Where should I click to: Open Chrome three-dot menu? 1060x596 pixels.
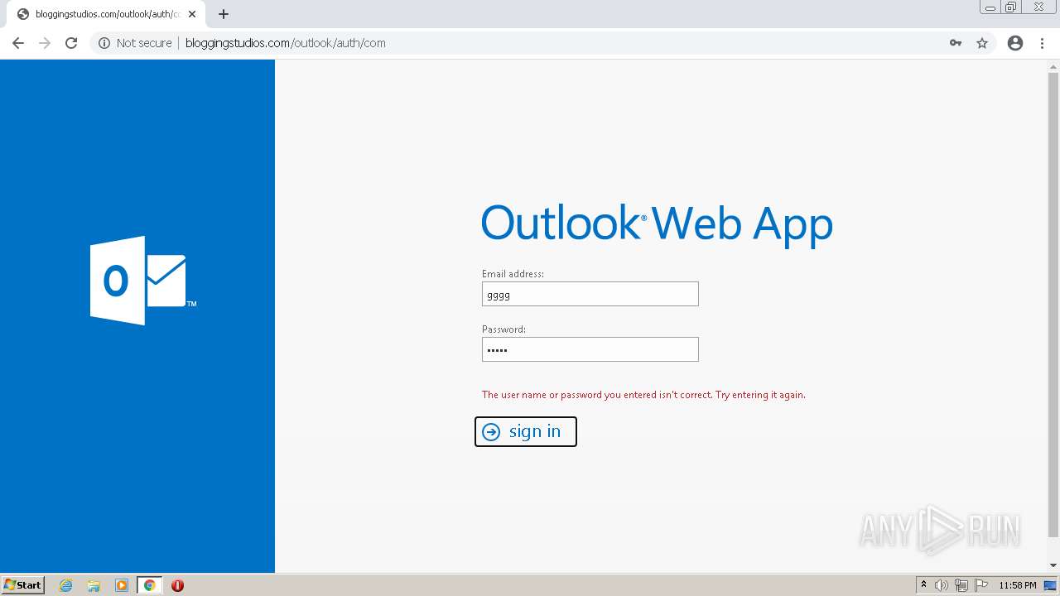pyautogui.click(x=1042, y=43)
